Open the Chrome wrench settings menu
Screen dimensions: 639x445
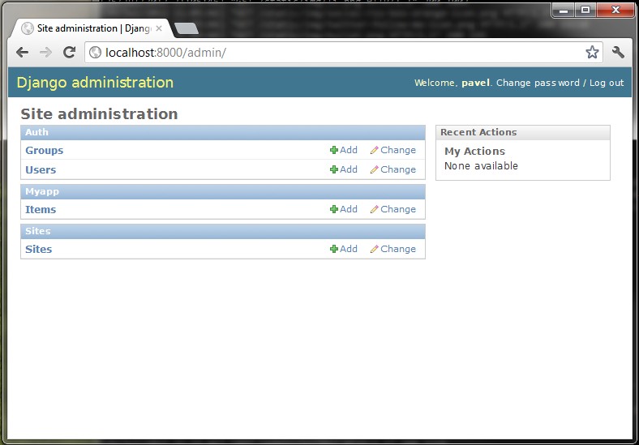[x=618, y=52]
